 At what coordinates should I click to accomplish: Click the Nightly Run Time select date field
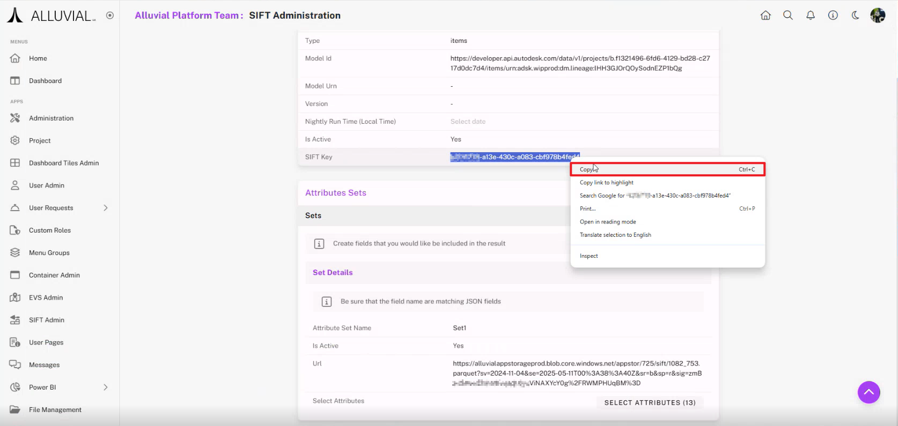click(x=468, y=122)
